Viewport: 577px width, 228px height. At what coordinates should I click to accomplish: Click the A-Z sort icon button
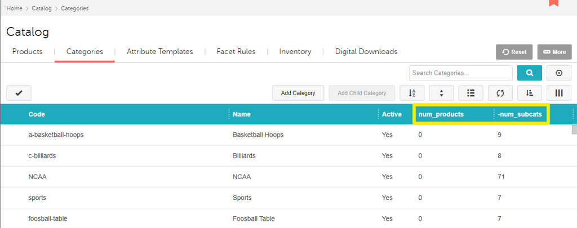(x=411, y=93)
